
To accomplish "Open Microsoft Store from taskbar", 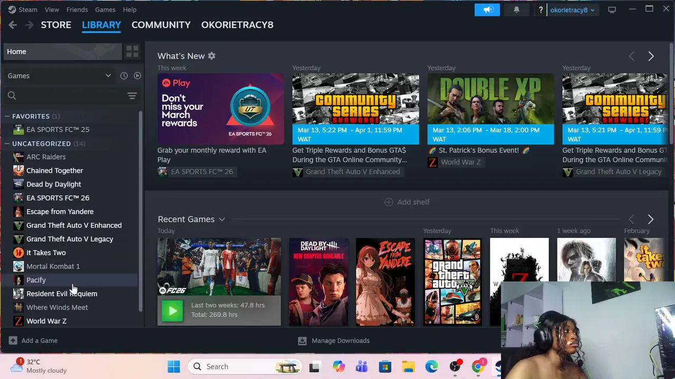I will [385, 366].
